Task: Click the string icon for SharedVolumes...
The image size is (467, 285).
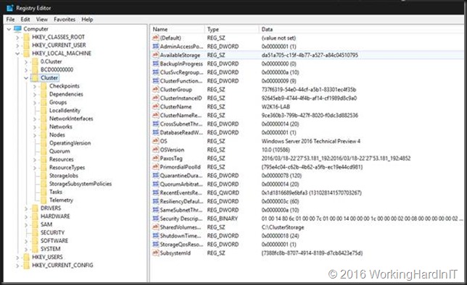Action: (x=155, y=227)
